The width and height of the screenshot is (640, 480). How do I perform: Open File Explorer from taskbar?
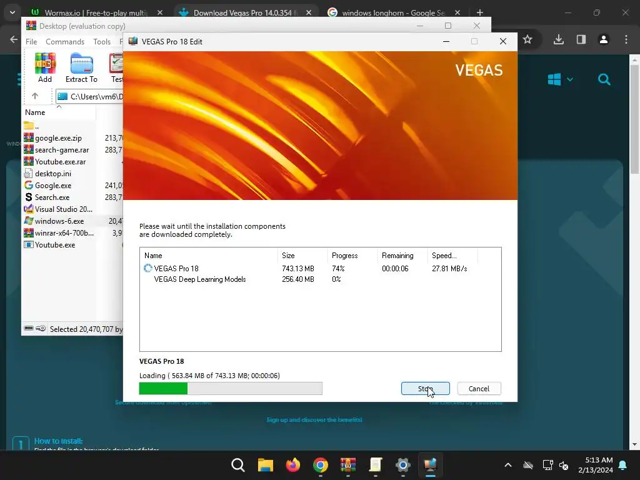coord(265,465)
